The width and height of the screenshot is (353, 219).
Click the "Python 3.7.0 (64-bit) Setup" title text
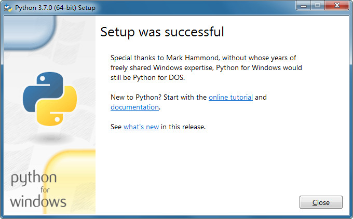tap(55, 8)
